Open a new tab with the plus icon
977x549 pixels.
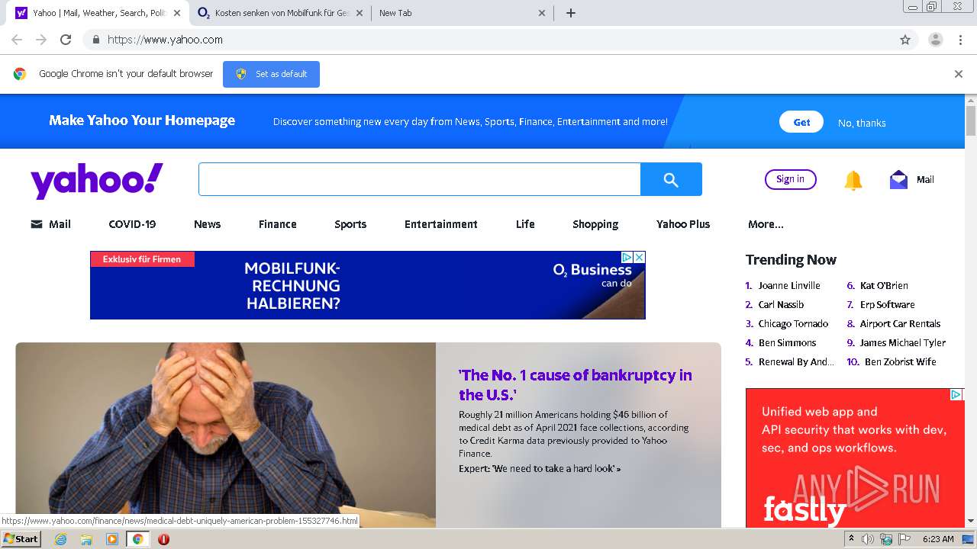point(570,13)
